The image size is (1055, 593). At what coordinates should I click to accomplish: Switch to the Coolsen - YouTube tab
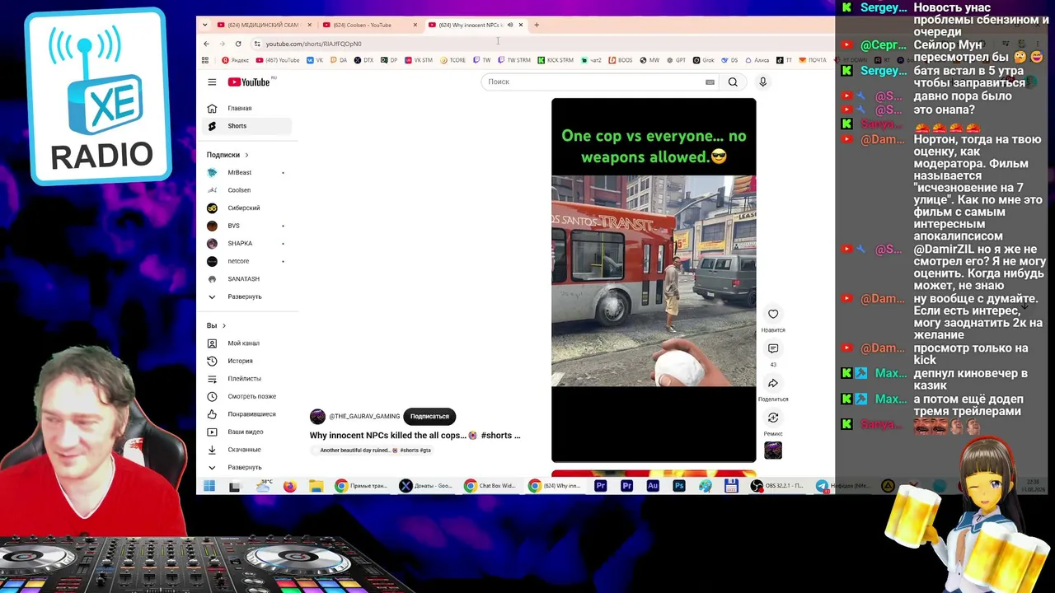(x=363, y=25)
